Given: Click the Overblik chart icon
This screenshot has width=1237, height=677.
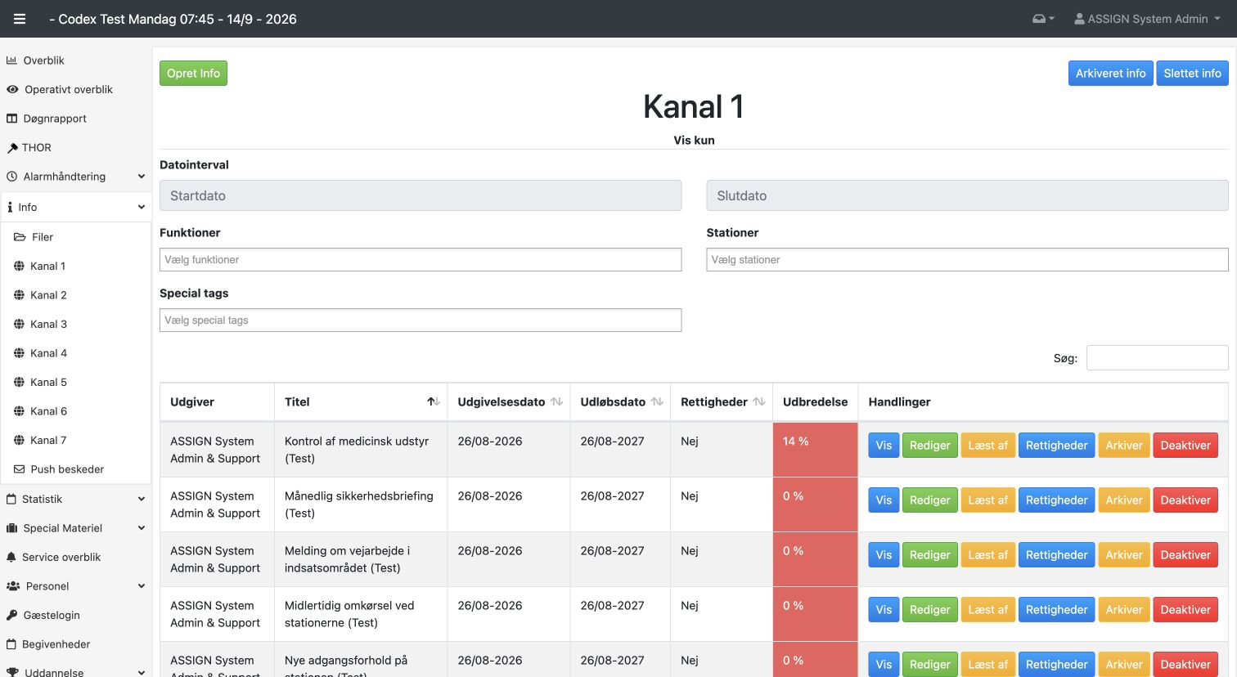Looking at the screenshot, I should [x=11, y=61].
